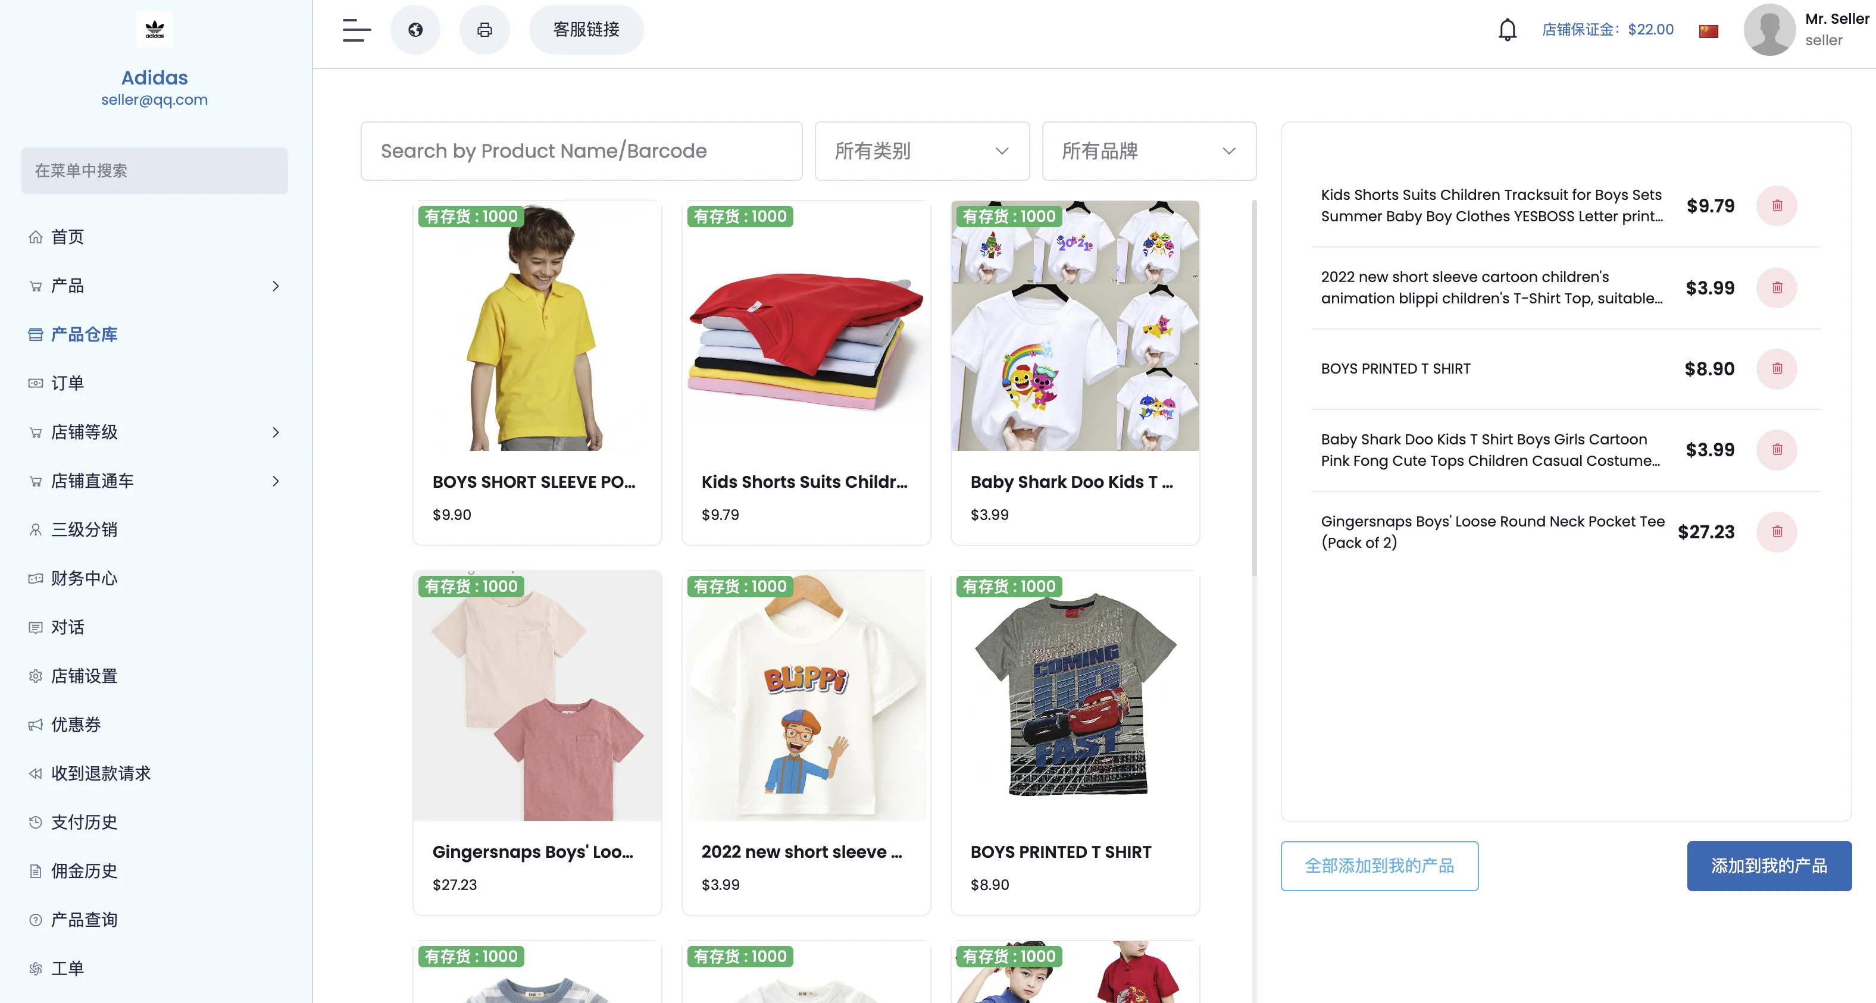This screenshot has height=1003, width=1876.
Task: Open the 所有类别 category dropdown
Action: click(921, 151)
